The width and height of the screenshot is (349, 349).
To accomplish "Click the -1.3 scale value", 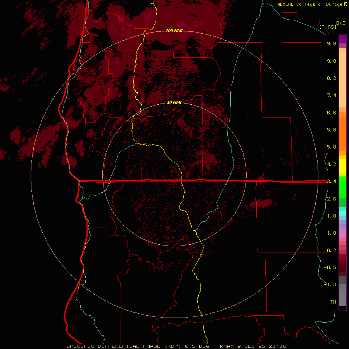I will point(330,285).
